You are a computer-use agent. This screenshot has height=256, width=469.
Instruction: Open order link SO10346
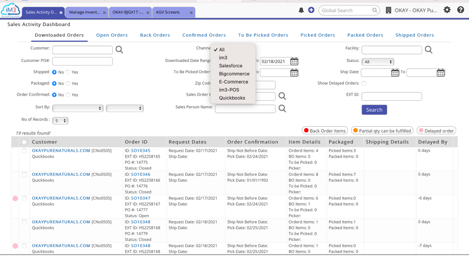pyautogui.click(x=141, y=174)
